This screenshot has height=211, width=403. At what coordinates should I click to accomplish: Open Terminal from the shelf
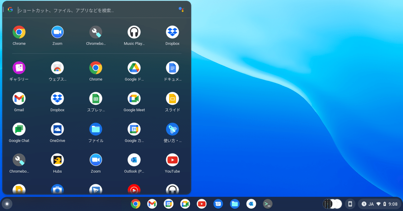[268, 204]
